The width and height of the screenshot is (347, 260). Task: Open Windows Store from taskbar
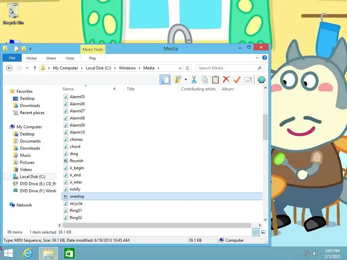click(x=69, y=253)
